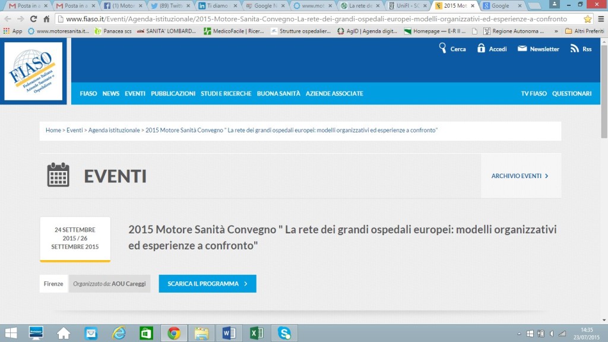Viewport: 608px width, 342px height.
Task: Click the FIASO logo
Action: click(x=33, y=71)
